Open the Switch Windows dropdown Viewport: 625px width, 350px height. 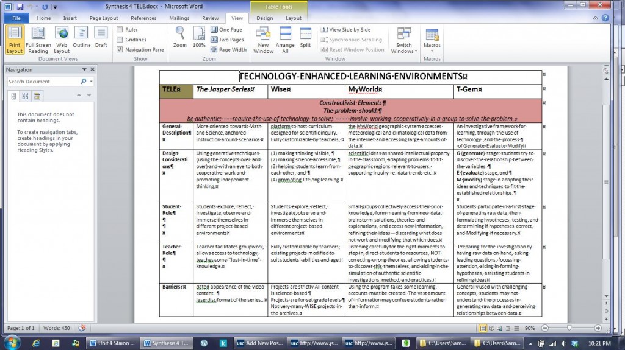404,40
